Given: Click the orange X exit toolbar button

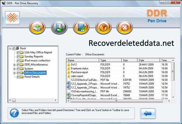Looking at the screenshot, I should coord(125,28).
